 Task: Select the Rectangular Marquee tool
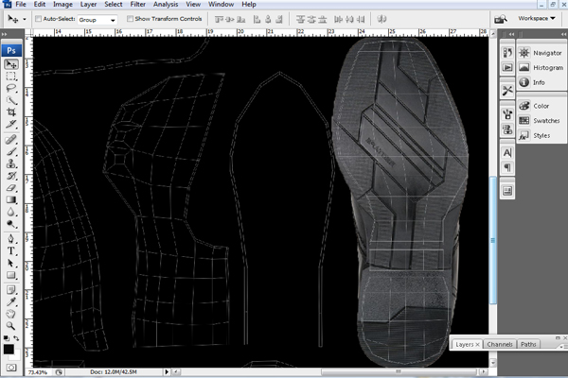(x=10, y=77)
